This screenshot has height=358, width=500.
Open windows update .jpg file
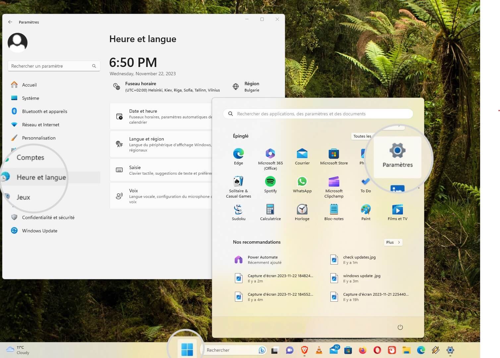point(356,278)
